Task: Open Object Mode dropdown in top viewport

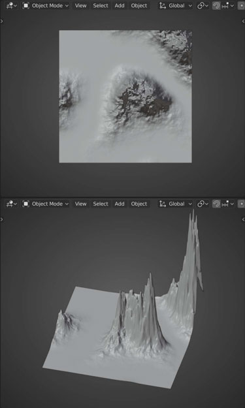Action: tap(46, 5)
